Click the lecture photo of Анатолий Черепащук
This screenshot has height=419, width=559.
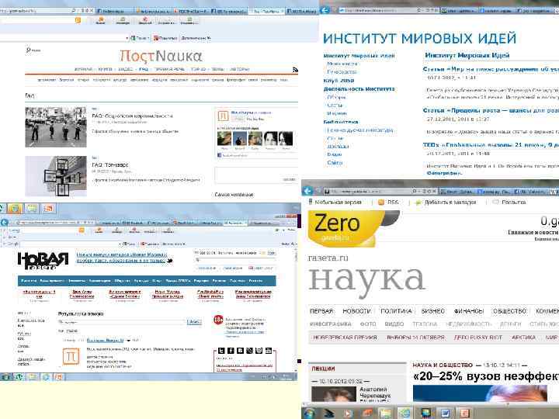pyautogui.click(x=334, y=393)
